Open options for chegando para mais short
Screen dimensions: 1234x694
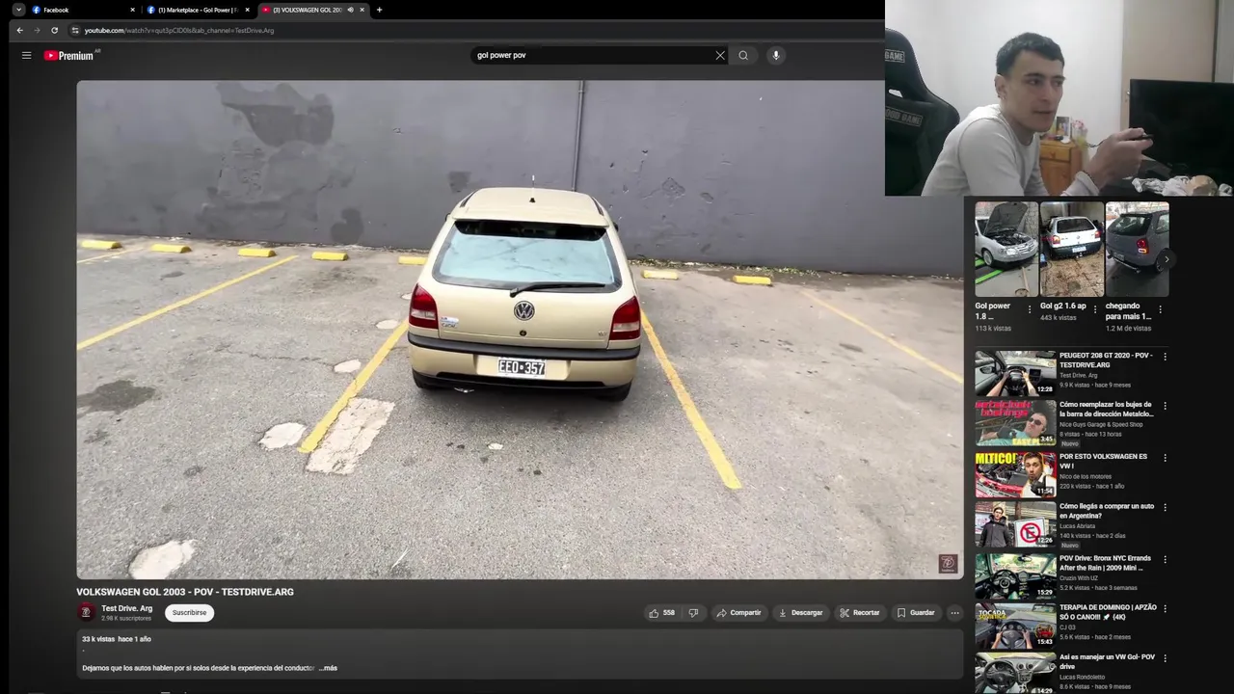1160,309
